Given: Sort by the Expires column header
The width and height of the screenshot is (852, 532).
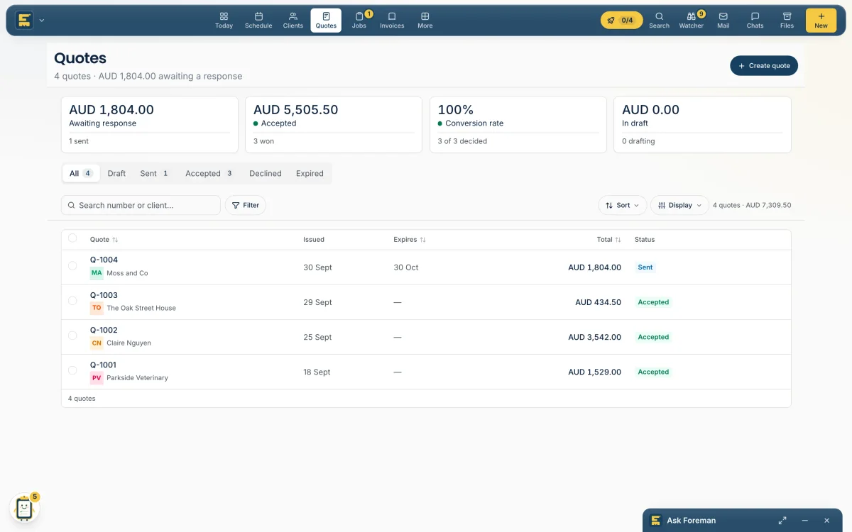Looking at the screenshot, I should [x=410, y=240].
